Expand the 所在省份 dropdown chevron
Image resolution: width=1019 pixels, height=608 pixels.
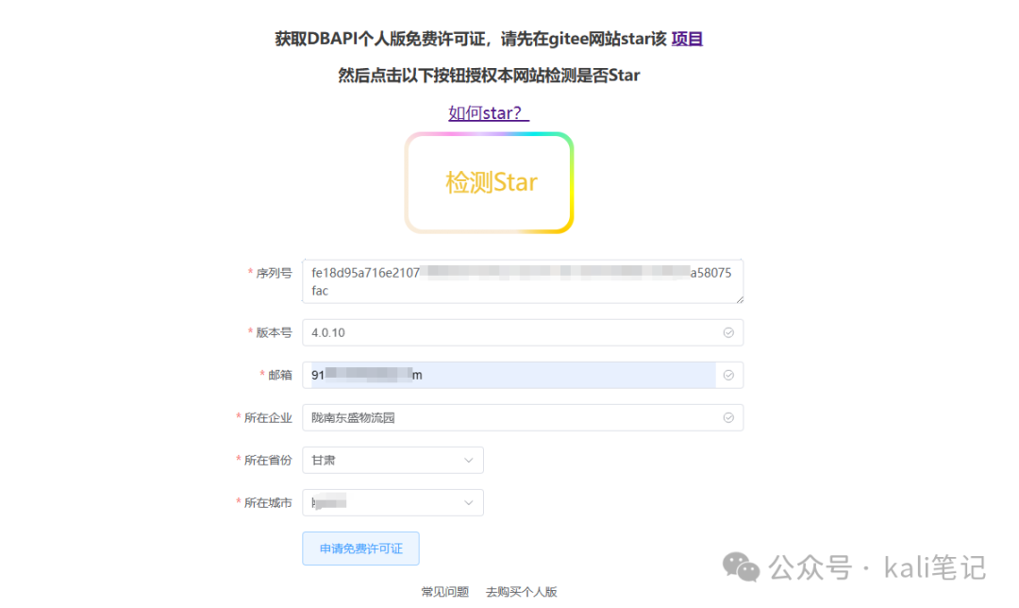point(469,461)
